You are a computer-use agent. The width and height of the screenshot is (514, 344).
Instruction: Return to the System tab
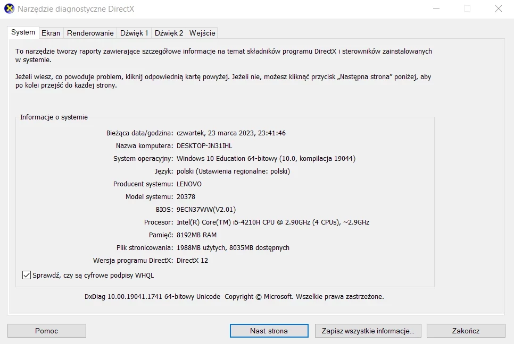coord(23,32)
